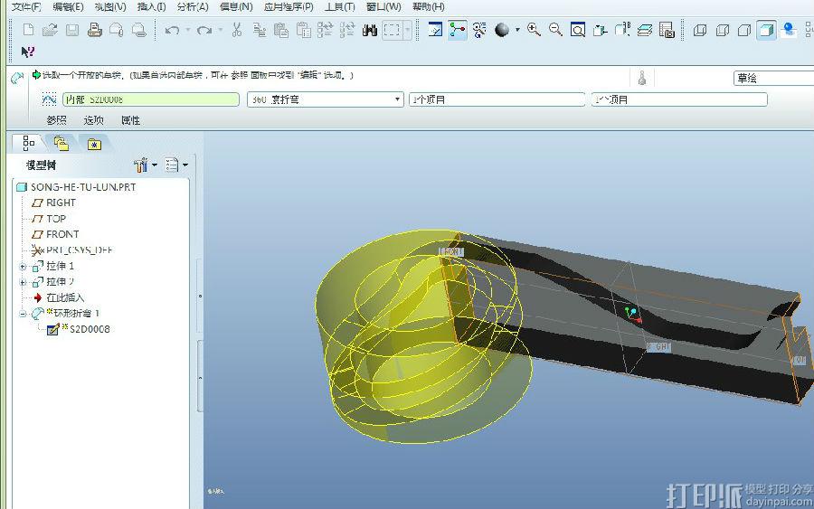The height and width of the screenshot is (509, 814).
Task: Click the 内部 S2D0008 sketch field
Action: [150, 99]
